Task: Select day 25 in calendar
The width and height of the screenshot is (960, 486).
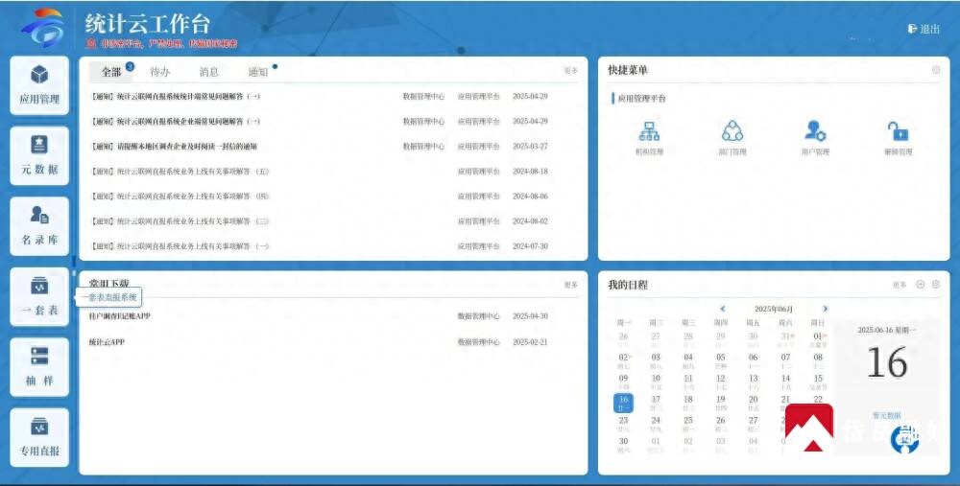Action: click(x=688, y=424)
